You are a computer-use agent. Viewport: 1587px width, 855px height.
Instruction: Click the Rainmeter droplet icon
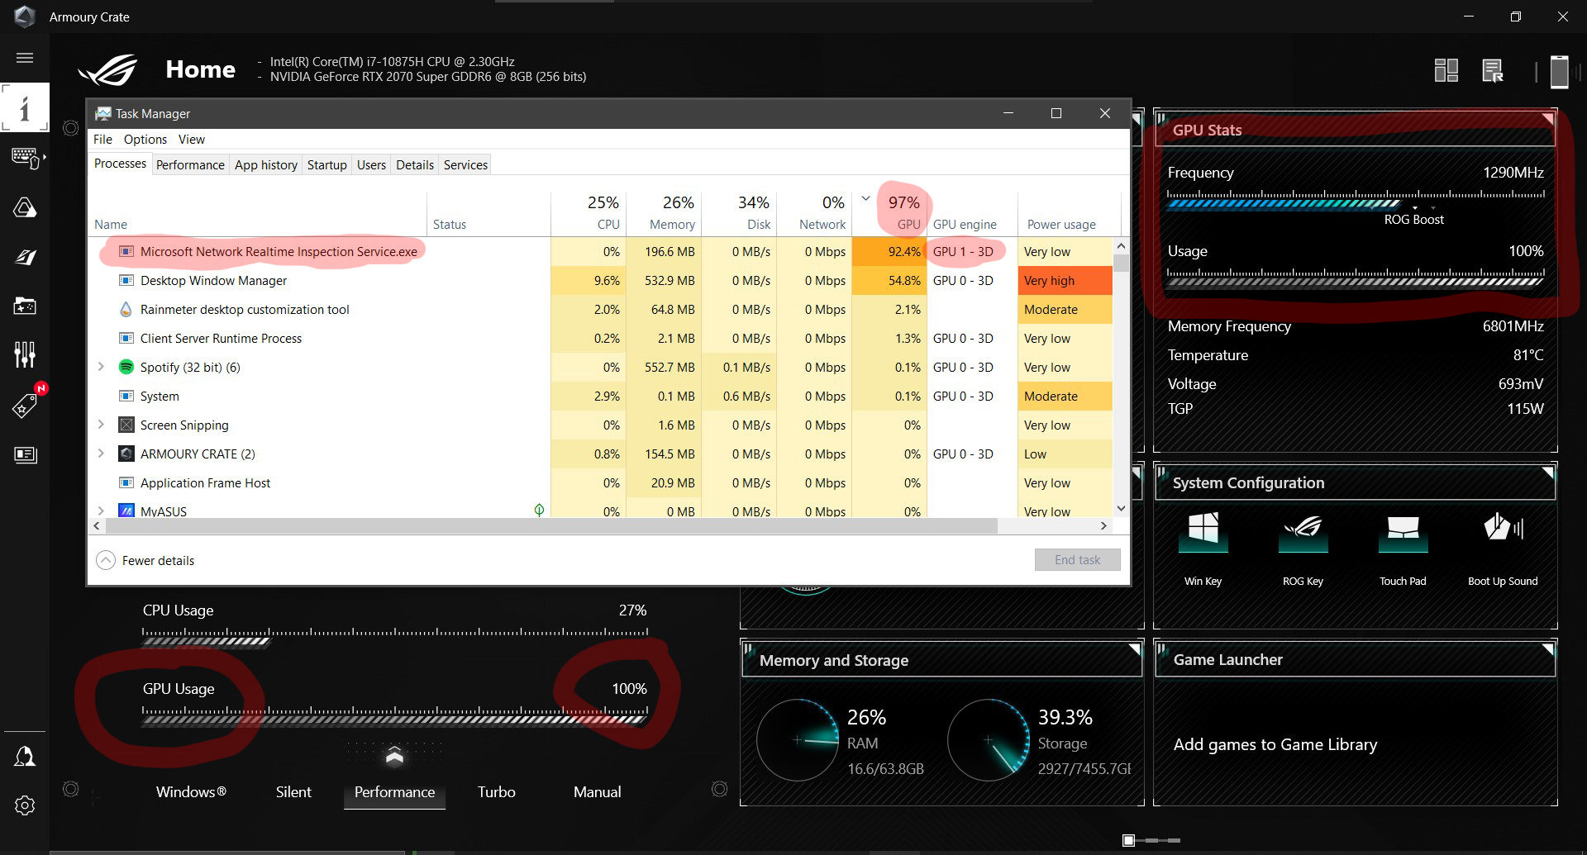126,309
